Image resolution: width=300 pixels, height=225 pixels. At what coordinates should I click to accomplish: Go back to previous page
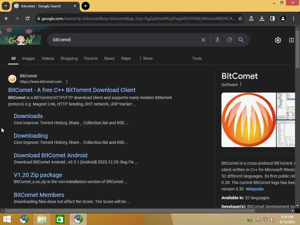click(x=6, y=18)
